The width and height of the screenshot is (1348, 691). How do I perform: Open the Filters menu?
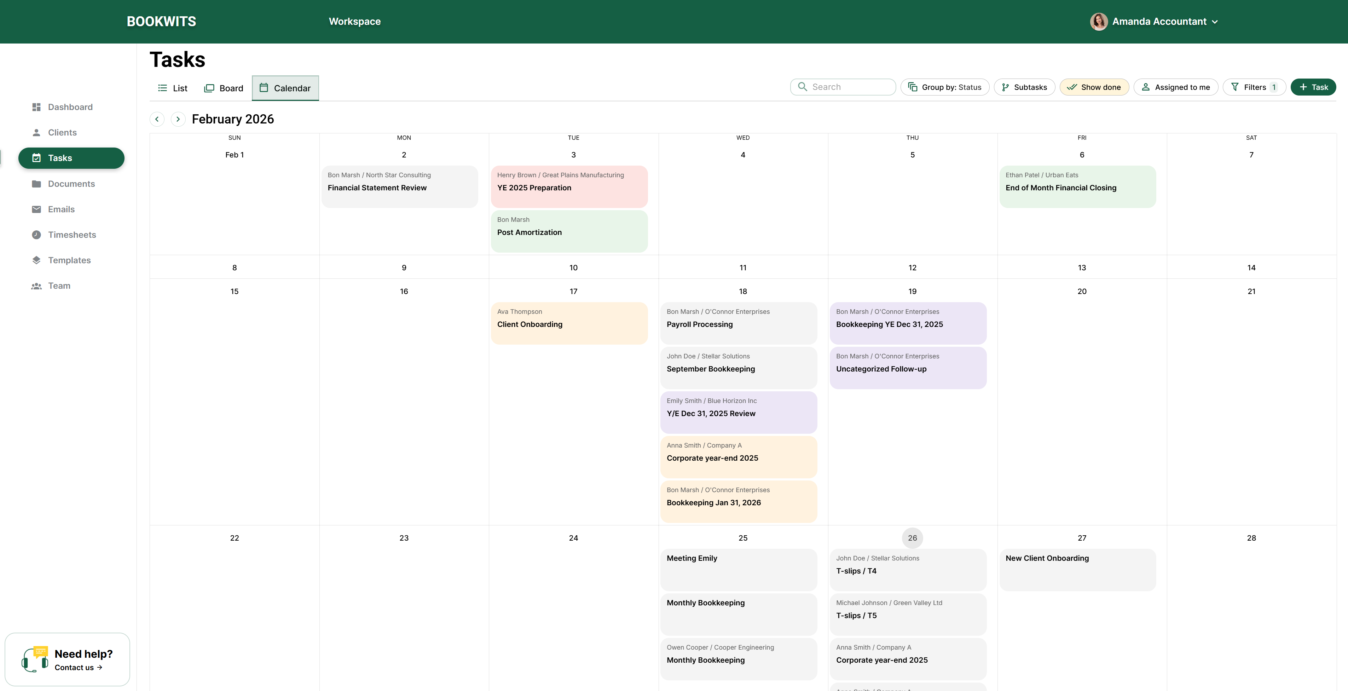pyautogui.click(x=1254, y=87)
